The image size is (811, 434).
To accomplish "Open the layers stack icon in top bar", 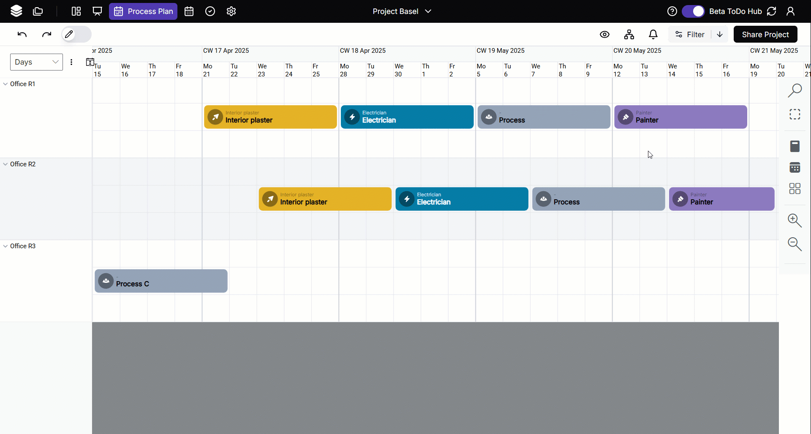I will tap(16, 11).
